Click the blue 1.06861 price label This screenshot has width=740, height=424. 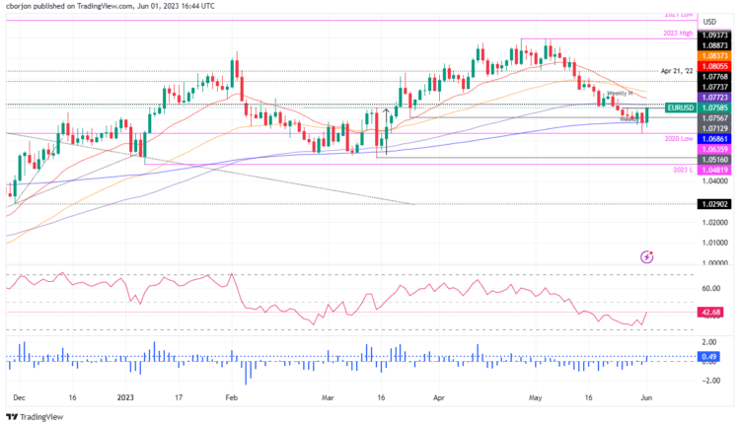tap(710, 141)
